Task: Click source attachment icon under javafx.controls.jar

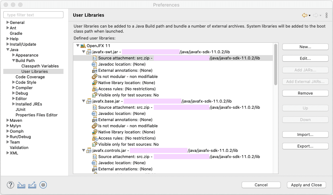Action: point(95,156)
